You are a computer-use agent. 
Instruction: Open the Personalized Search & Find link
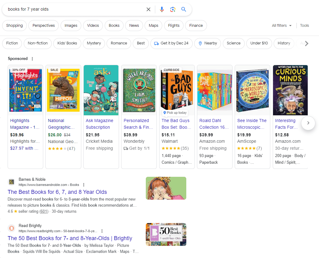tap(138, 124)
